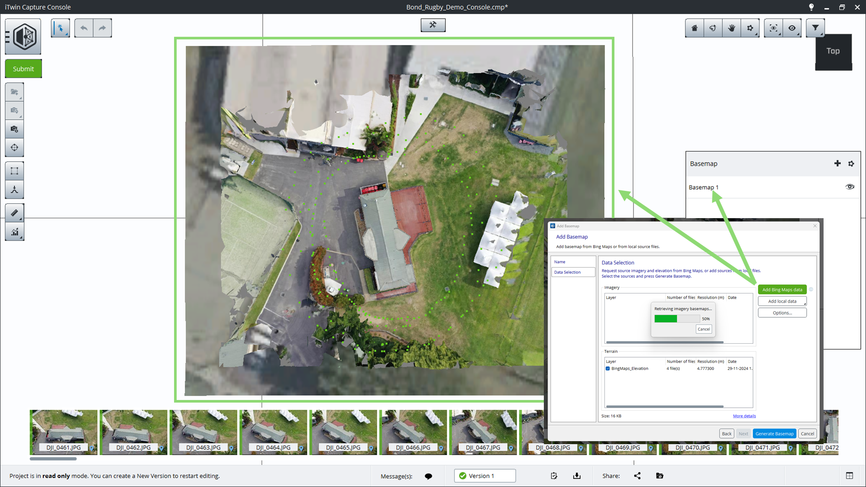Open the Version 1 dropdown
Screen dimensions: 866x487
(x=485, y=476)
